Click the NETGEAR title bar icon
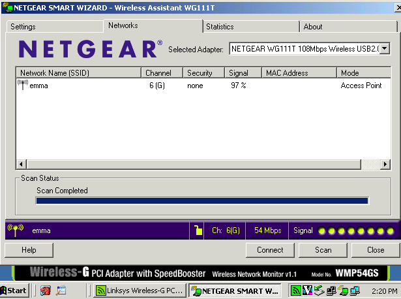 7,7
